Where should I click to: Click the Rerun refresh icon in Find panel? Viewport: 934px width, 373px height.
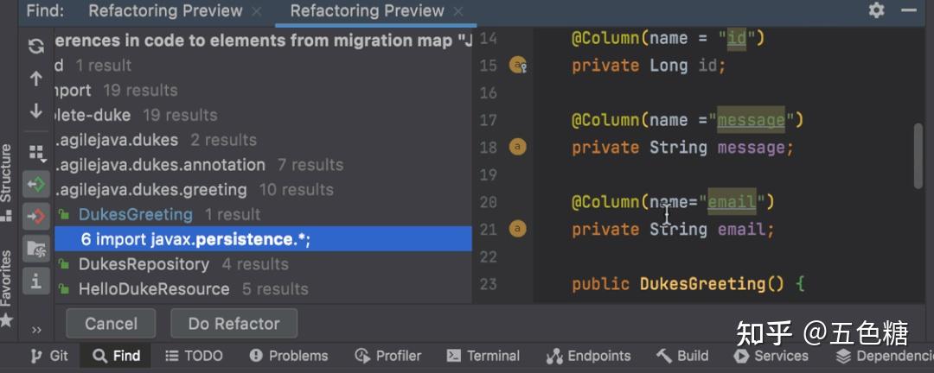coord(36,46)
